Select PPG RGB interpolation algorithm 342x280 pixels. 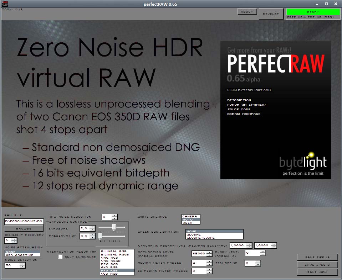(x=117, y=264)
